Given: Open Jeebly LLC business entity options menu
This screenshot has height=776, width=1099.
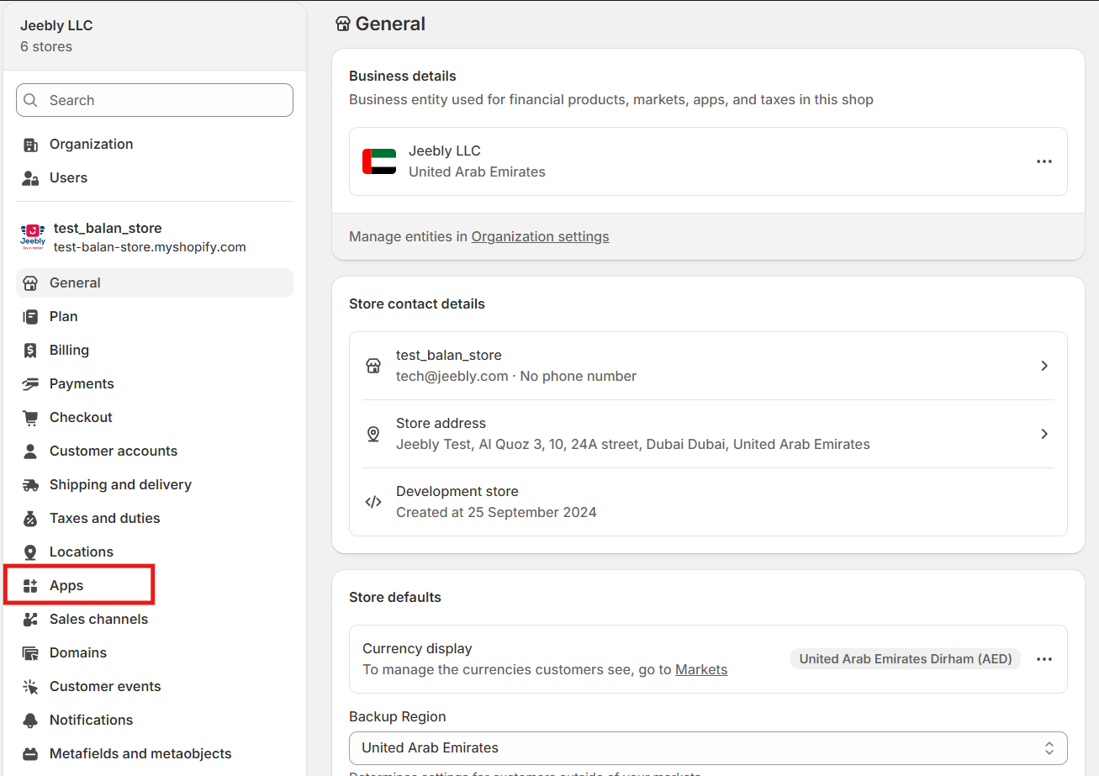Looking at the screenshot, I should [1044, 161].
